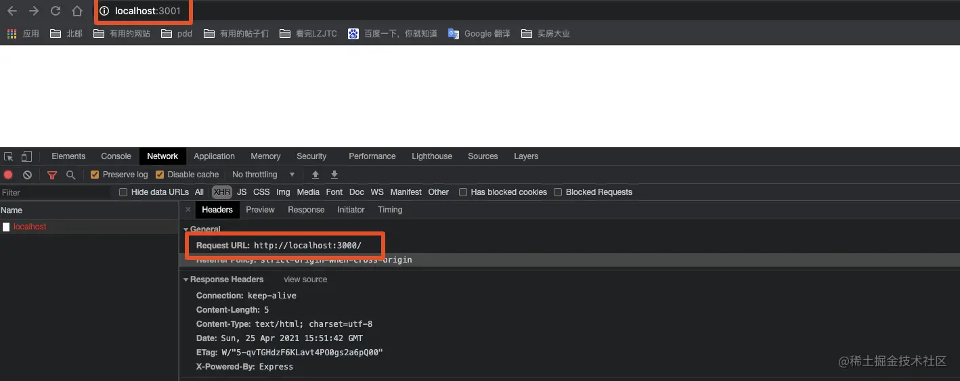
Task: Stop recording network log red button
Action: [8, 175]
